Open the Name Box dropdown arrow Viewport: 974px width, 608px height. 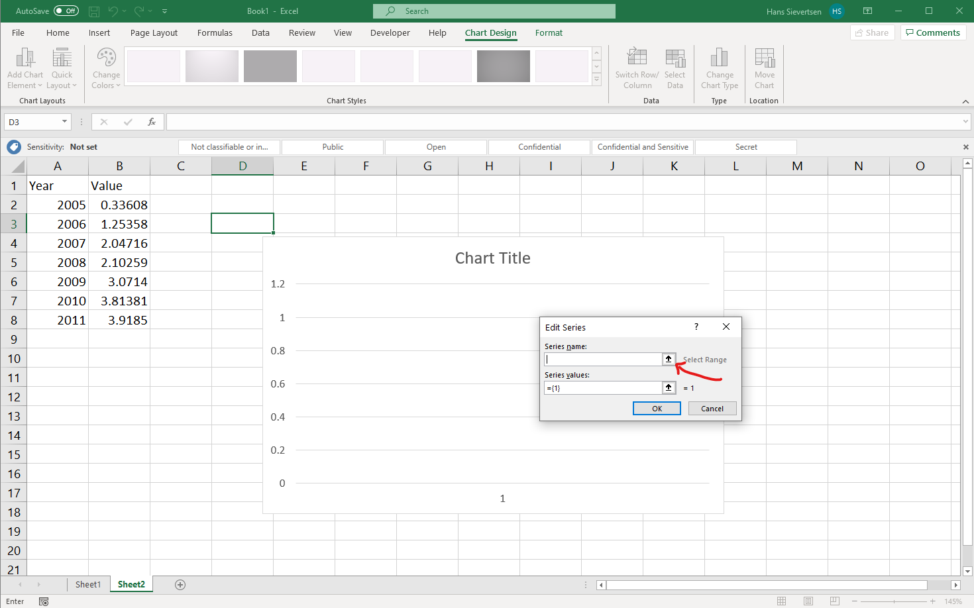(x=64, y=122)
